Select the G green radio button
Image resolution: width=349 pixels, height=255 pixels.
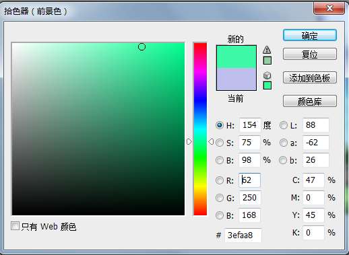tap(220, 198)
